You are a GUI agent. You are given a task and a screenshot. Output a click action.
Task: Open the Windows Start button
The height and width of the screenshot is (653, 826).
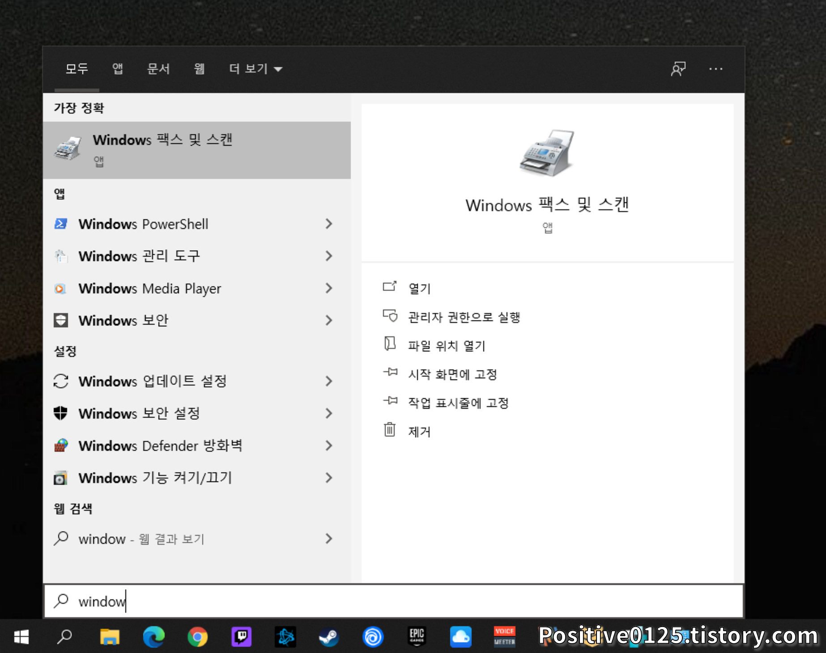(x=21, y=636)
